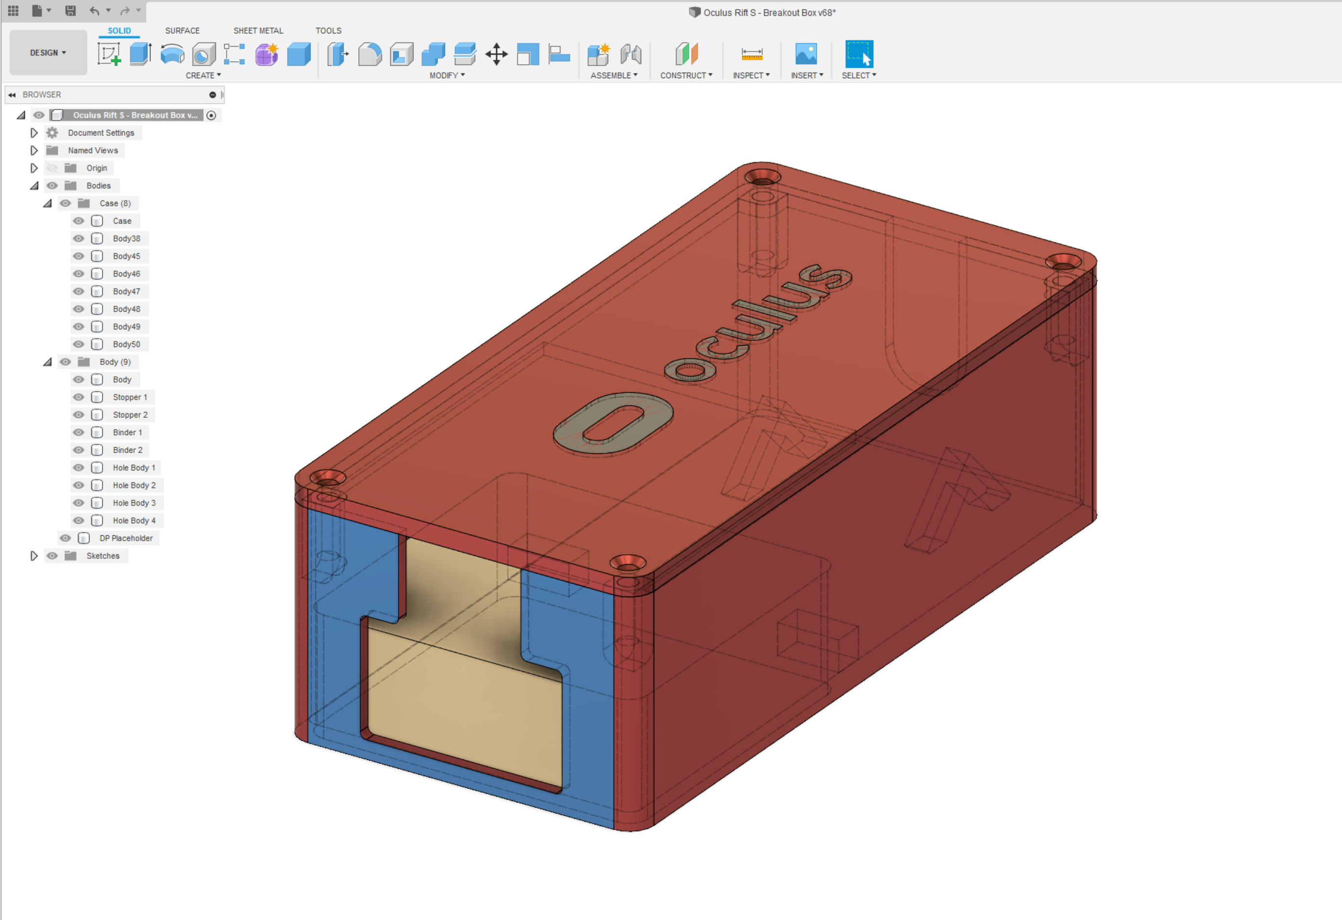Select the Shell tool icon
1342x920 pixels.
402,54
